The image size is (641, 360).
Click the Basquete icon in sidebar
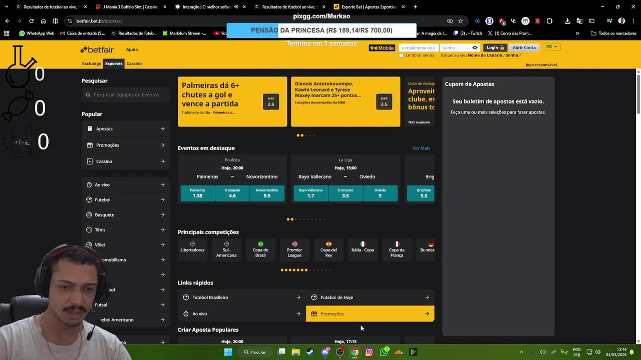pos(89,215)
